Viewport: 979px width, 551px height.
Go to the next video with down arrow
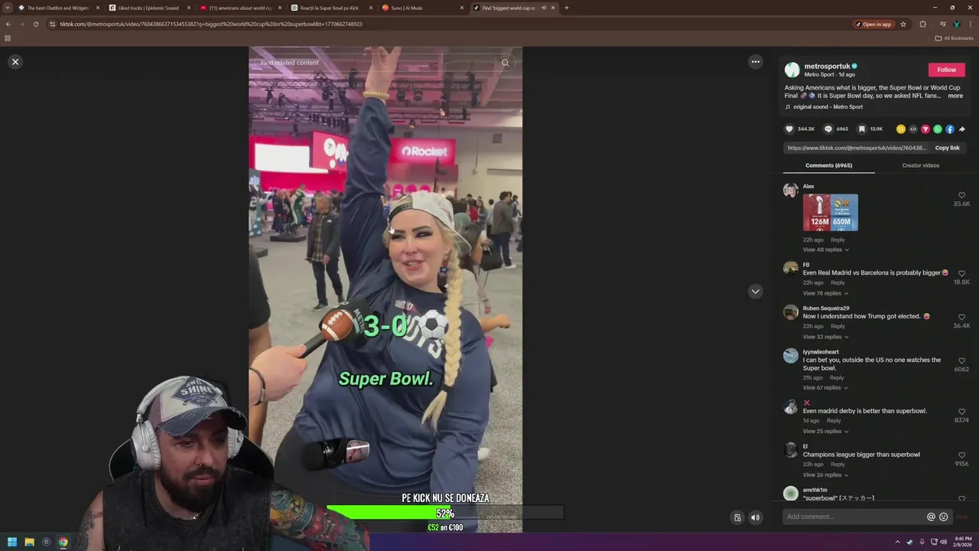tap(756, 292)
